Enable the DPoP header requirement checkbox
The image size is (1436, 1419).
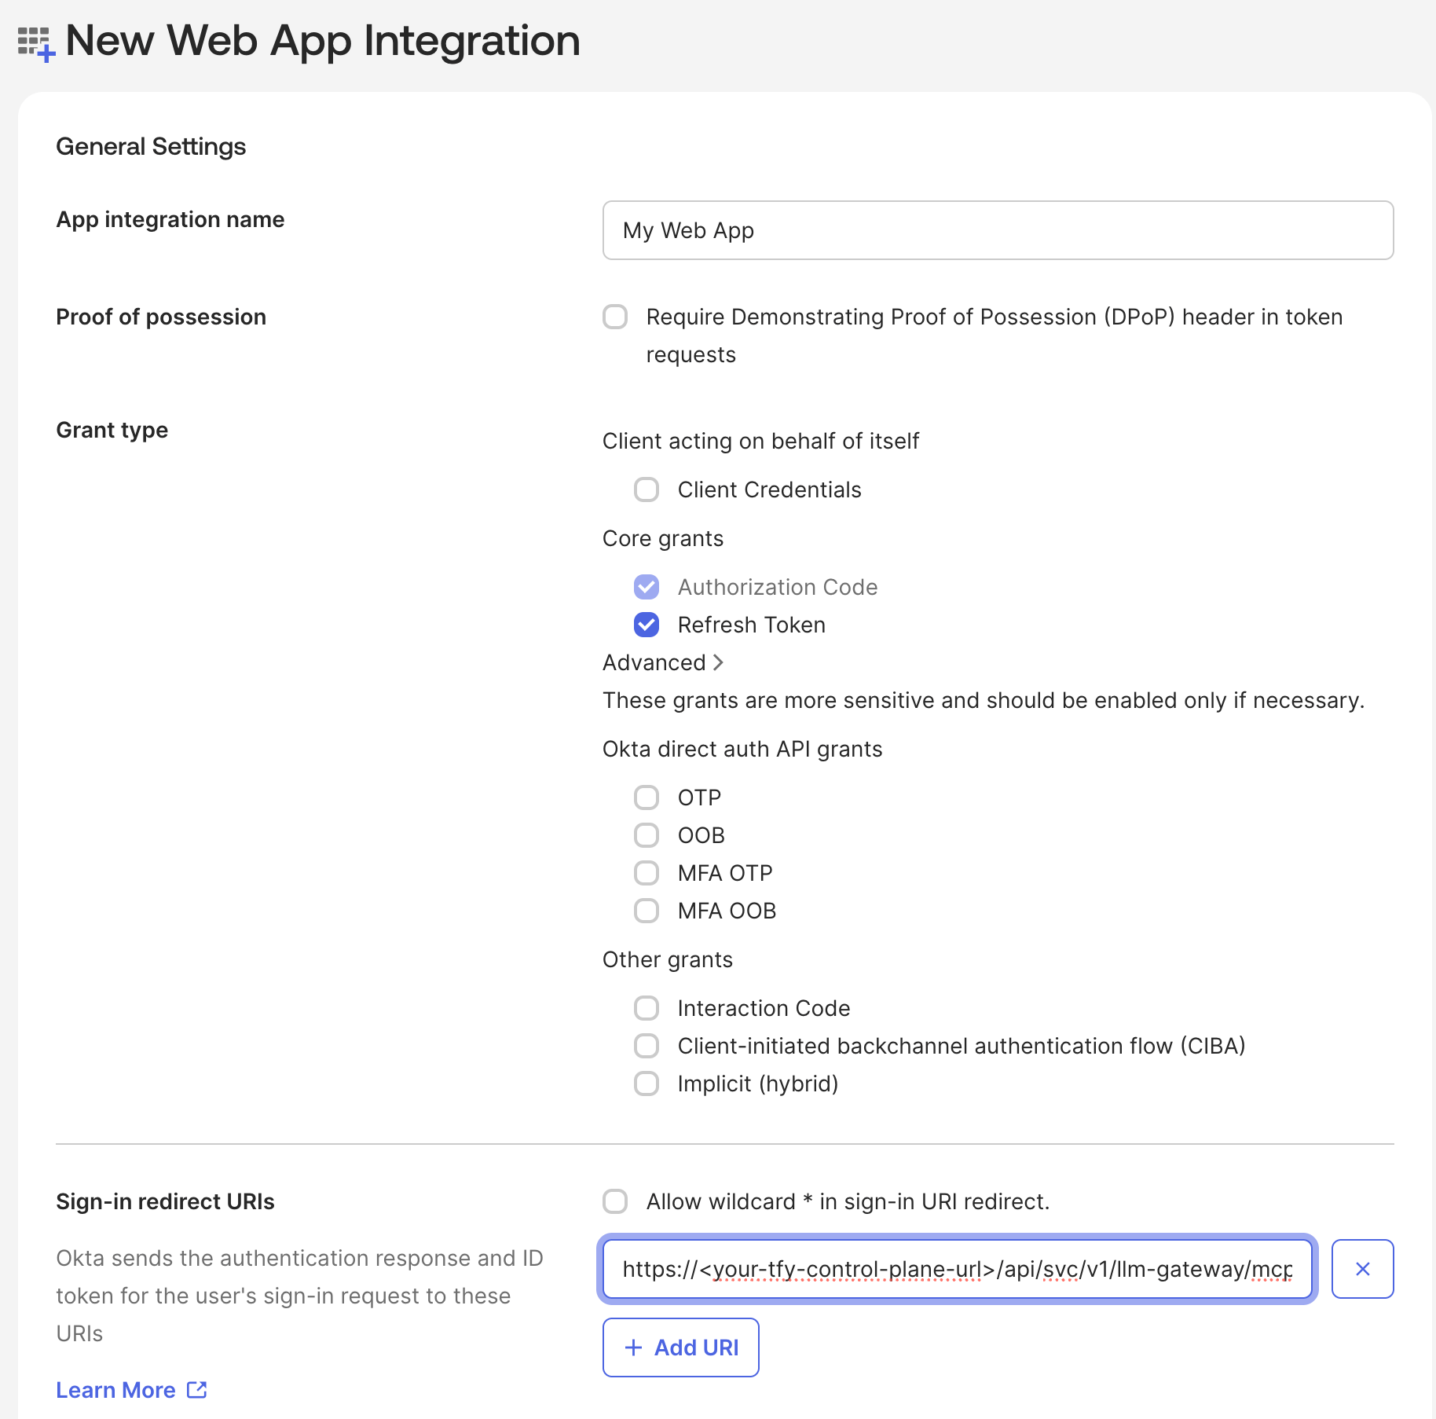pos(615,317)
